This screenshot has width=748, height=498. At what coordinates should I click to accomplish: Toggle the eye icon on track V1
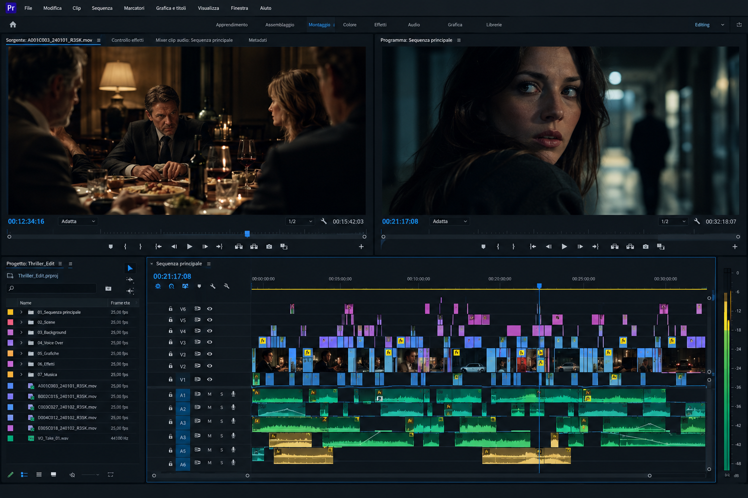click(x=209, y=379)
